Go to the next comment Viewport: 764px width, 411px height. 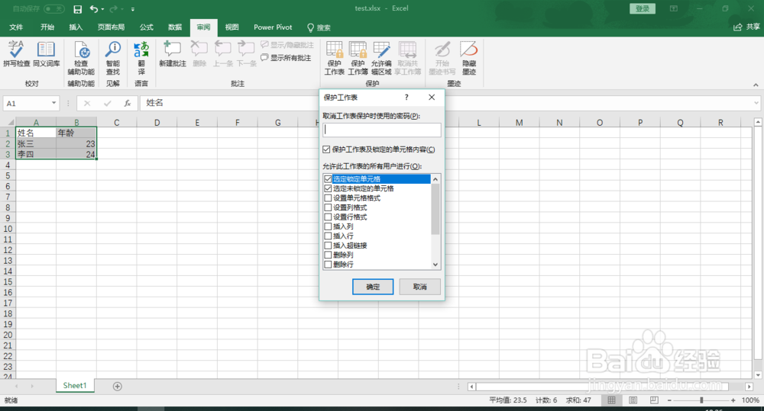coord(247,54)
